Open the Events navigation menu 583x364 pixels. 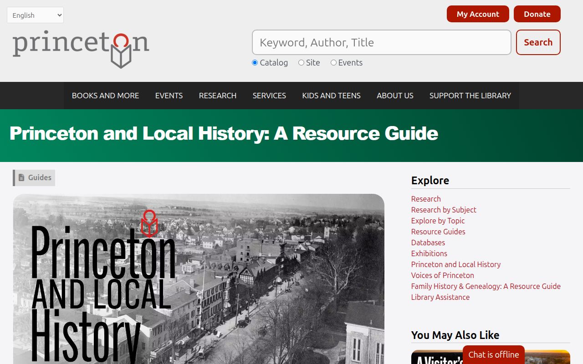point(169,96)
